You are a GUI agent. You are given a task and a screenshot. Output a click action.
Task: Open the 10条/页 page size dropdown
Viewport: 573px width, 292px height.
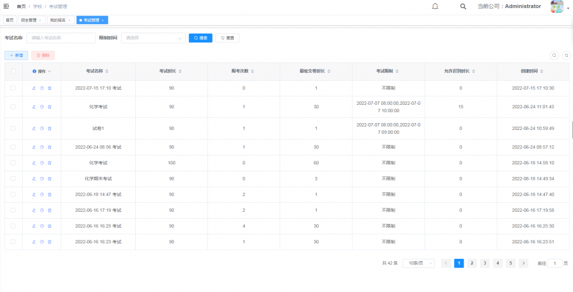[418, 263]
